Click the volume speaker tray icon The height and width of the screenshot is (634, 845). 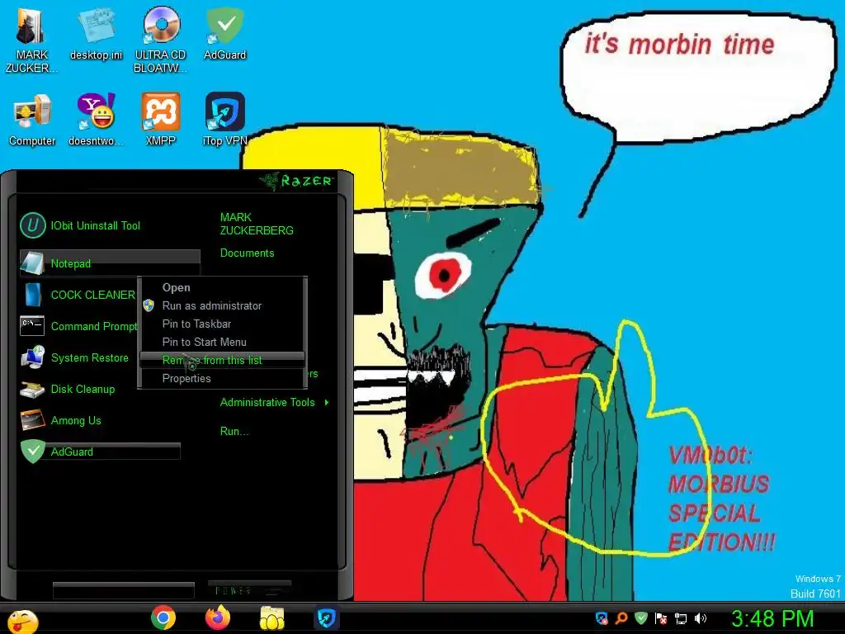pyautogui.click(x=700, y=618)
